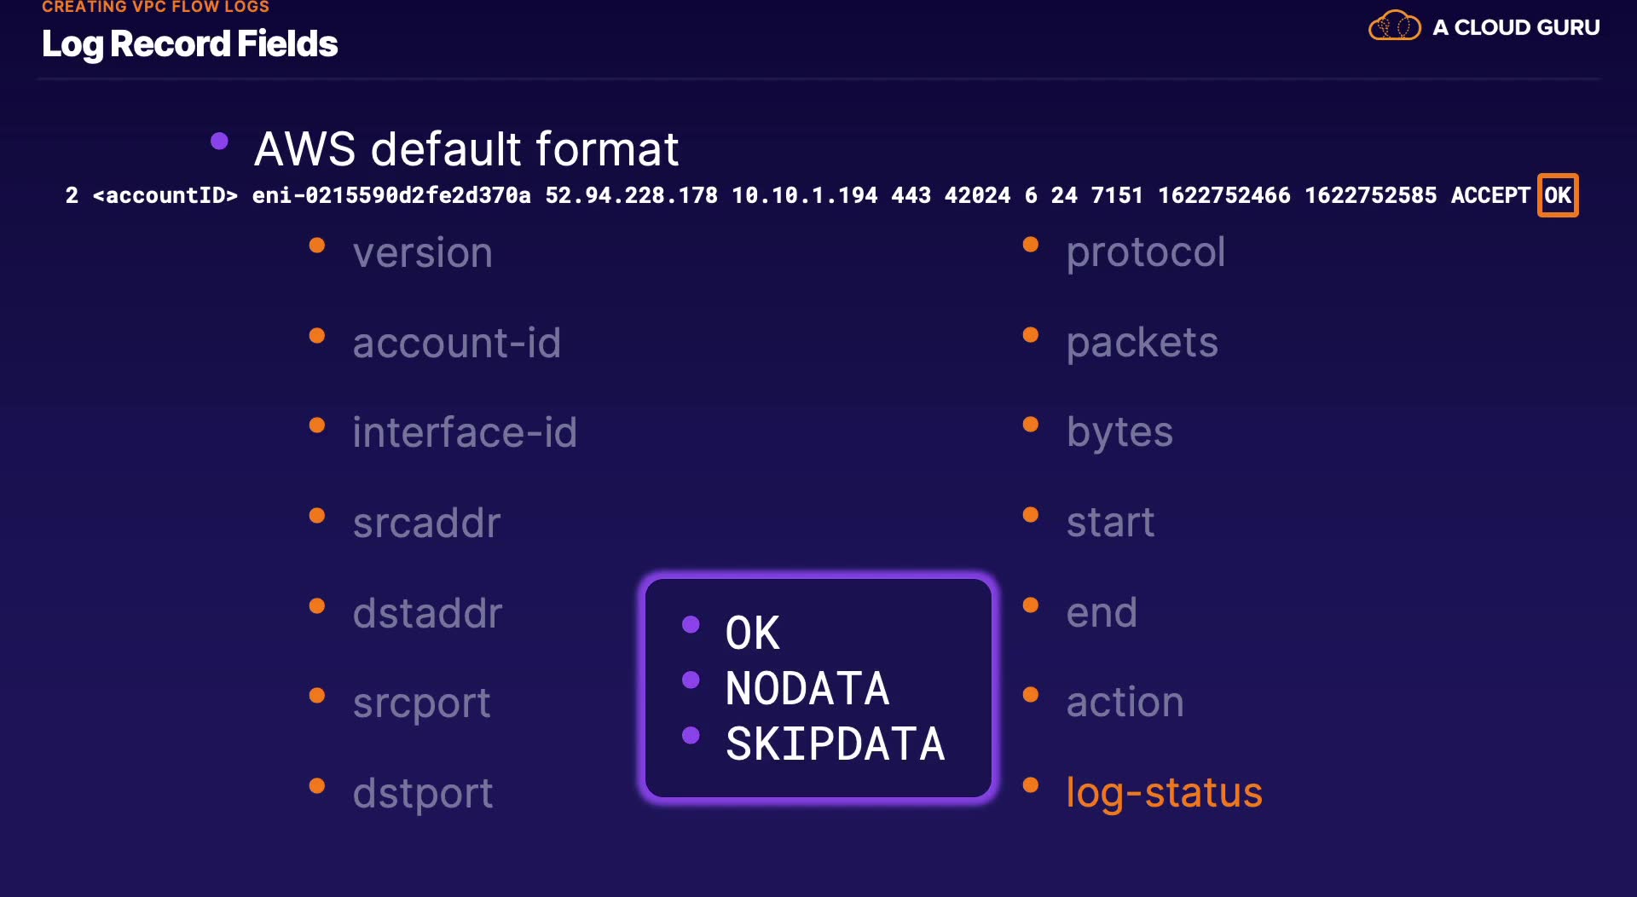Click the dstport field label

pos(422,793)
